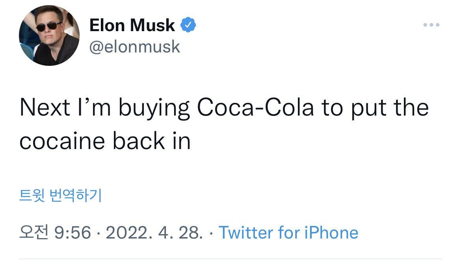Open the three-dot more options menu
Image resolution: width=461 pixels, height=261 pixels.
point(431,25)
